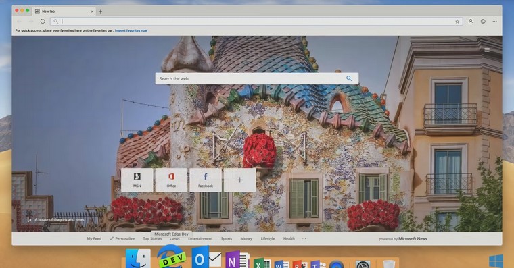Click the refresh page icon
This screenshot has width=514, height=268.
click(43, 22)
